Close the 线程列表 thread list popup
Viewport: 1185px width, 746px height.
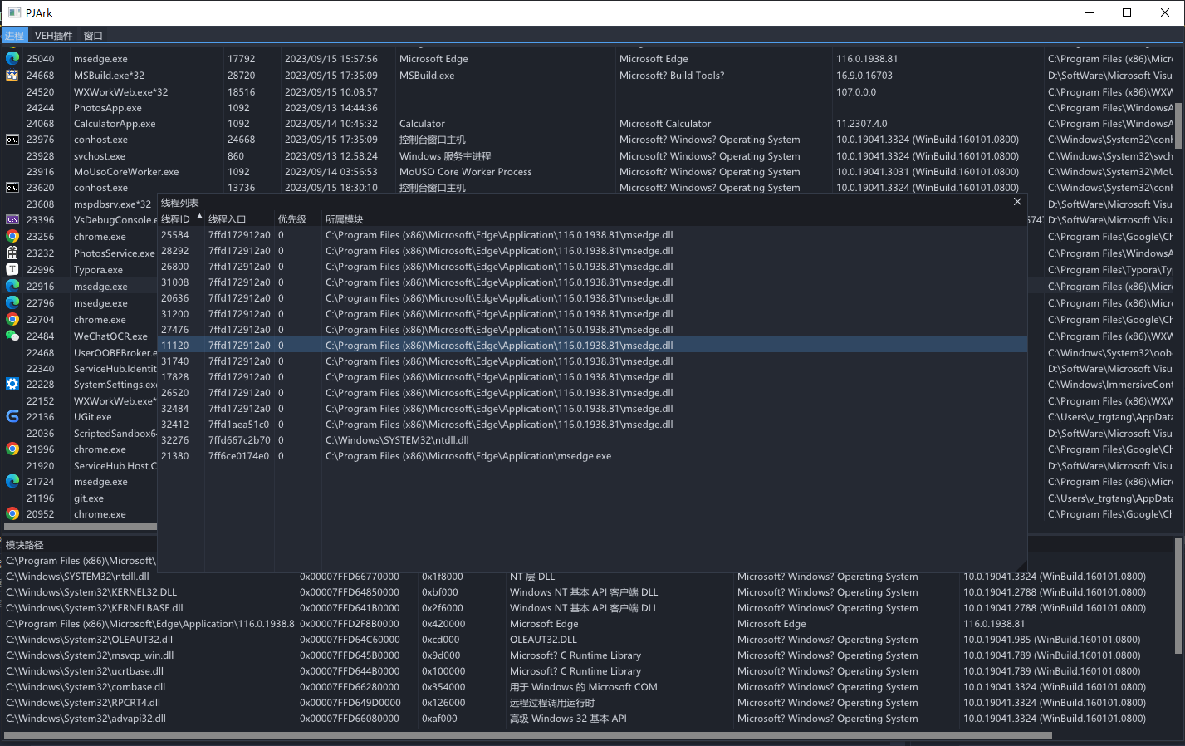point(1017,202)
